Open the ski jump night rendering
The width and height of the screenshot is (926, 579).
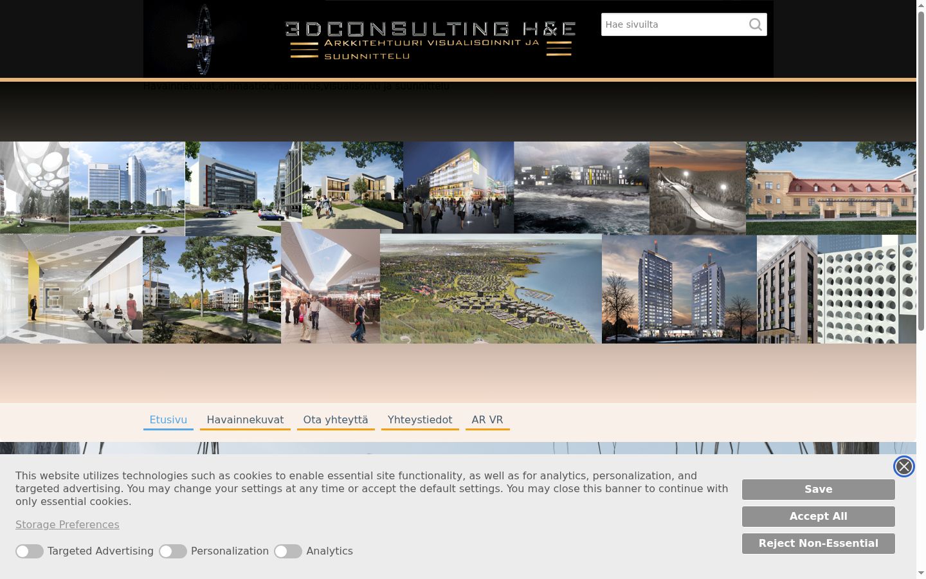click(698, 188)
